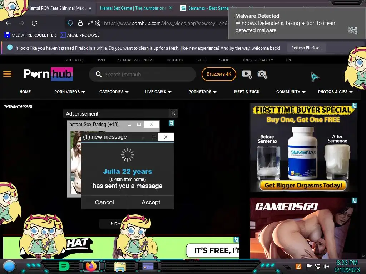Click the browser forward arrow
Image resolution: width=366 pixels, height=274 pixels.
tap(21, 23)
